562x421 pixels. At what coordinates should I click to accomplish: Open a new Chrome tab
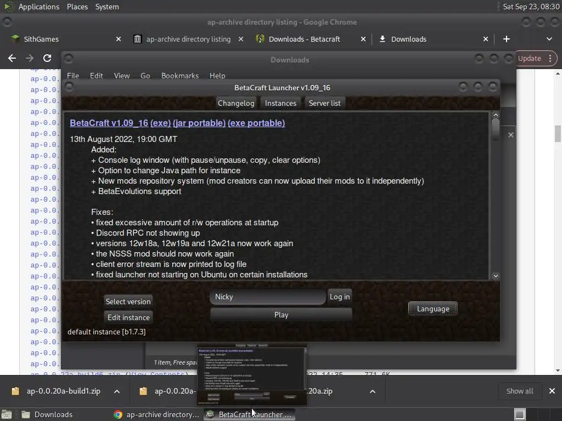(506, 39)
